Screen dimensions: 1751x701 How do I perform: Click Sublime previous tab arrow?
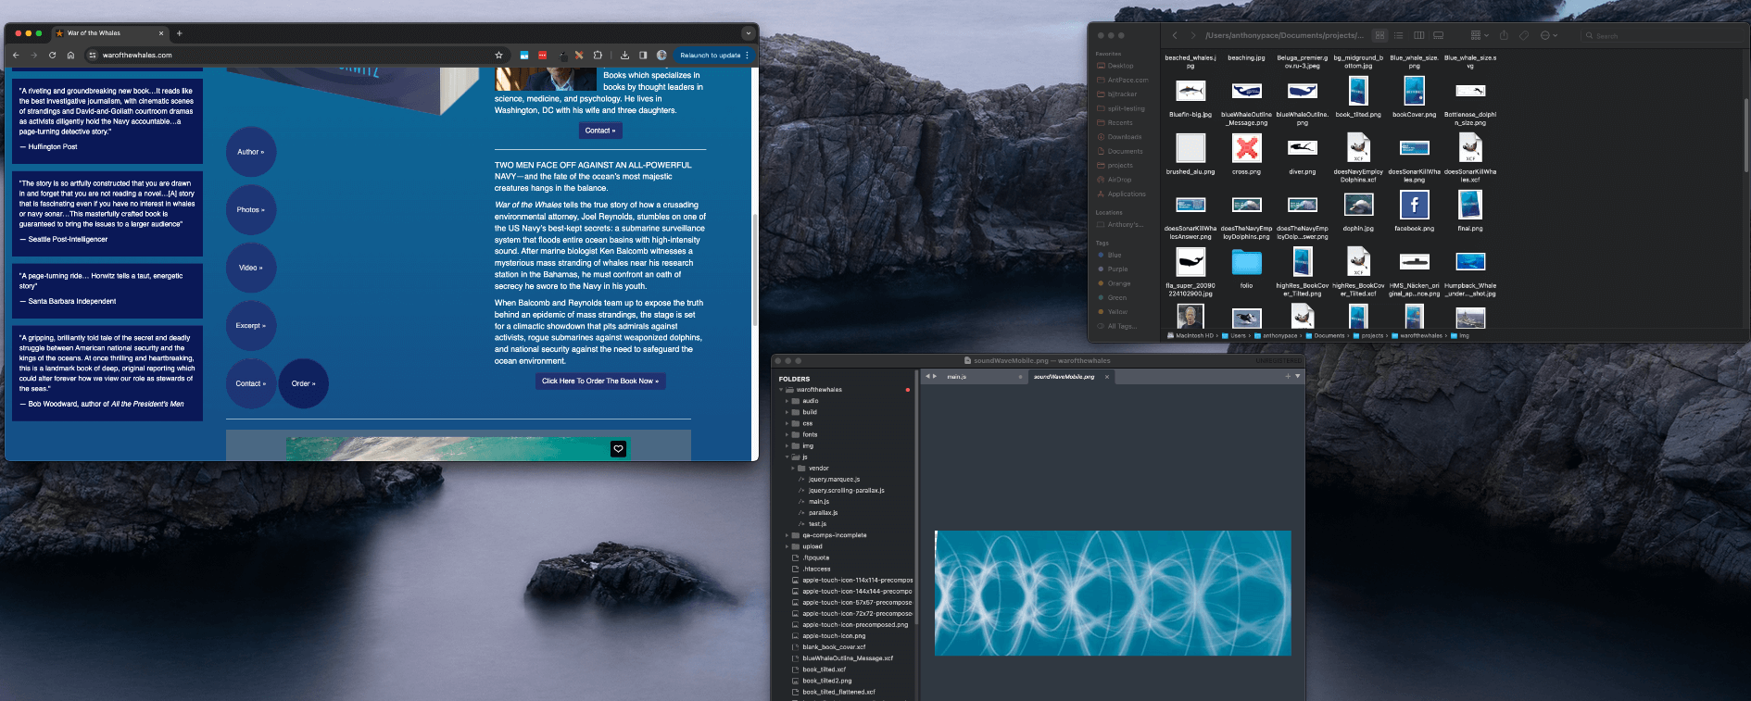[x=927, y=376]
